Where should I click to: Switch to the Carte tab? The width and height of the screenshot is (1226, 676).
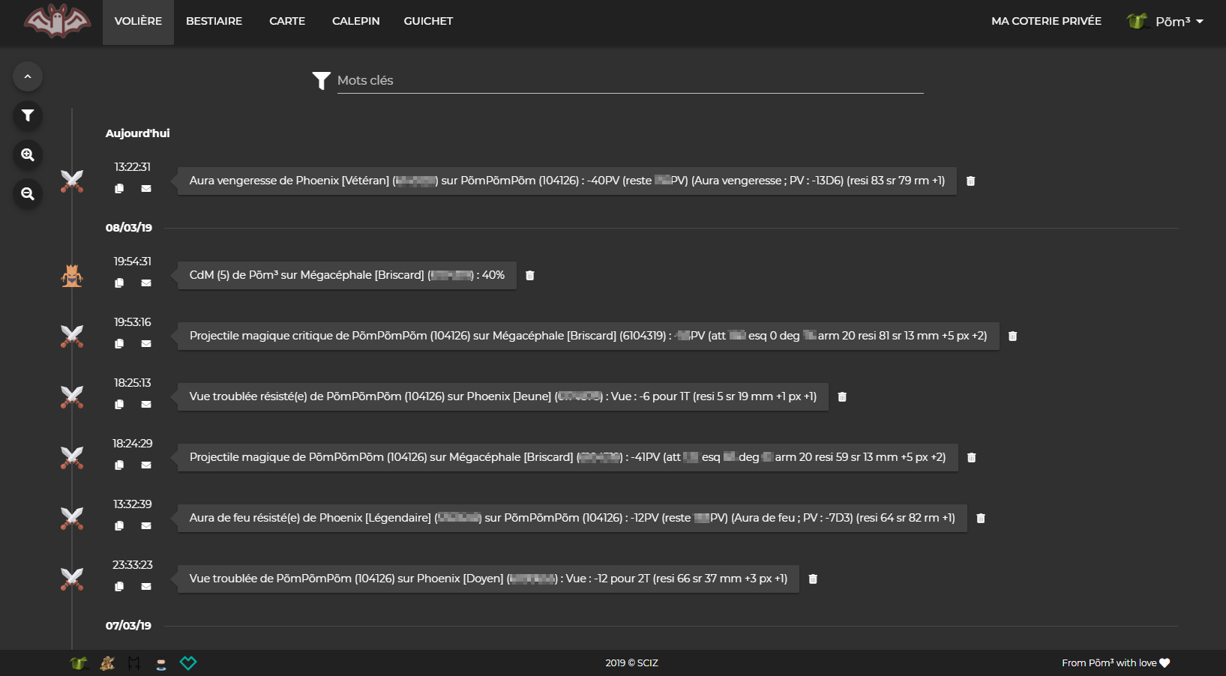[287, 21]
